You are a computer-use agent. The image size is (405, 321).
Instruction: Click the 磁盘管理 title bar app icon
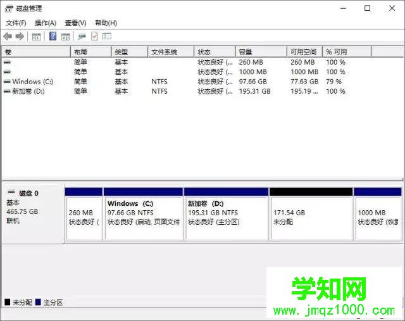coord(9,9)
